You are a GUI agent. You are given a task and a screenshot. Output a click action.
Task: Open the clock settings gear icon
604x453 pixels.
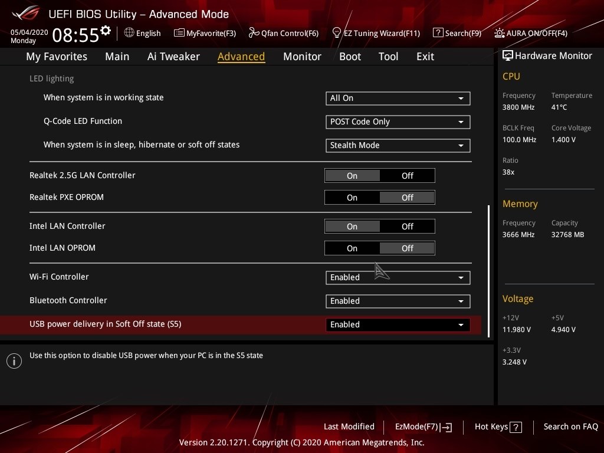point(105,31)
